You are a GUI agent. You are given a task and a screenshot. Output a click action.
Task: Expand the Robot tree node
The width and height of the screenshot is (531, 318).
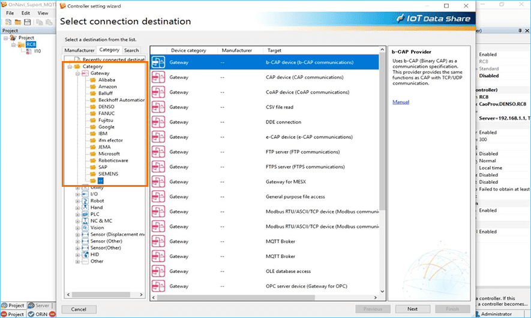tap(77, 201)
